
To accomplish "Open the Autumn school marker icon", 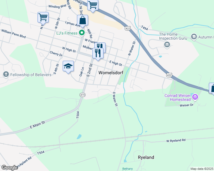I will point(194,37).
